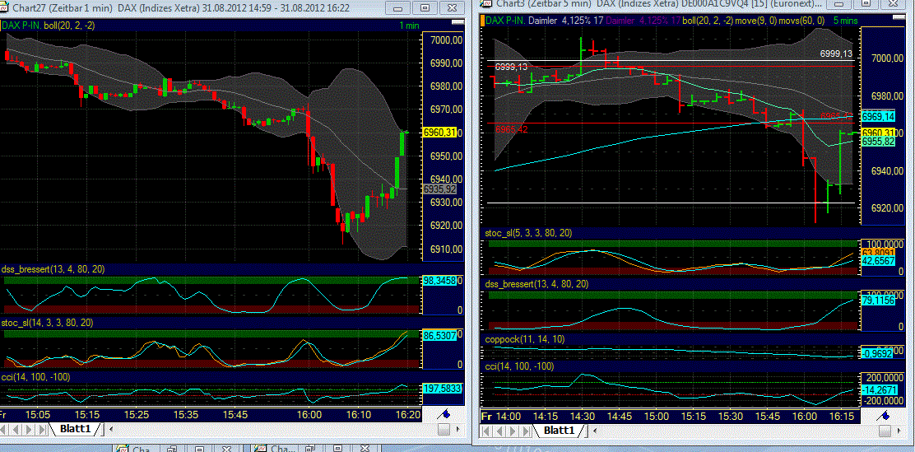Maximize the Chart27 window

(425, 8)
